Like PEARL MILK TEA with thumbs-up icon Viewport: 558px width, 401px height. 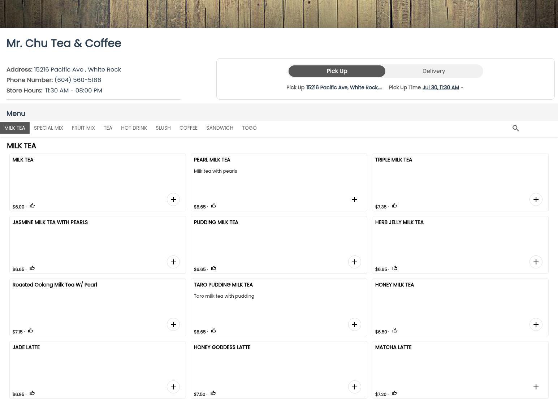(213, 206)
